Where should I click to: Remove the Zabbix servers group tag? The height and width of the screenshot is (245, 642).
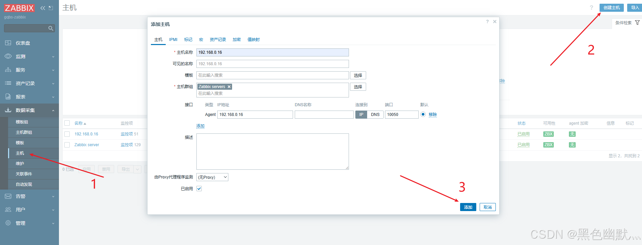[x=229, y=87]
